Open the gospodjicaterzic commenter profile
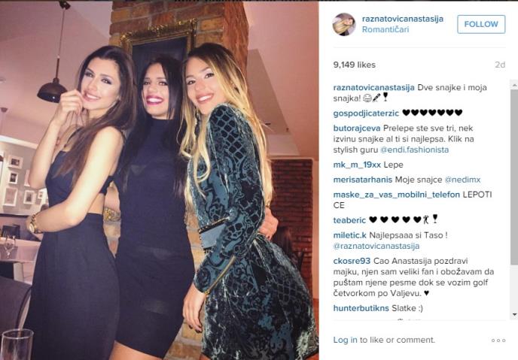 (x=366, y=113)
